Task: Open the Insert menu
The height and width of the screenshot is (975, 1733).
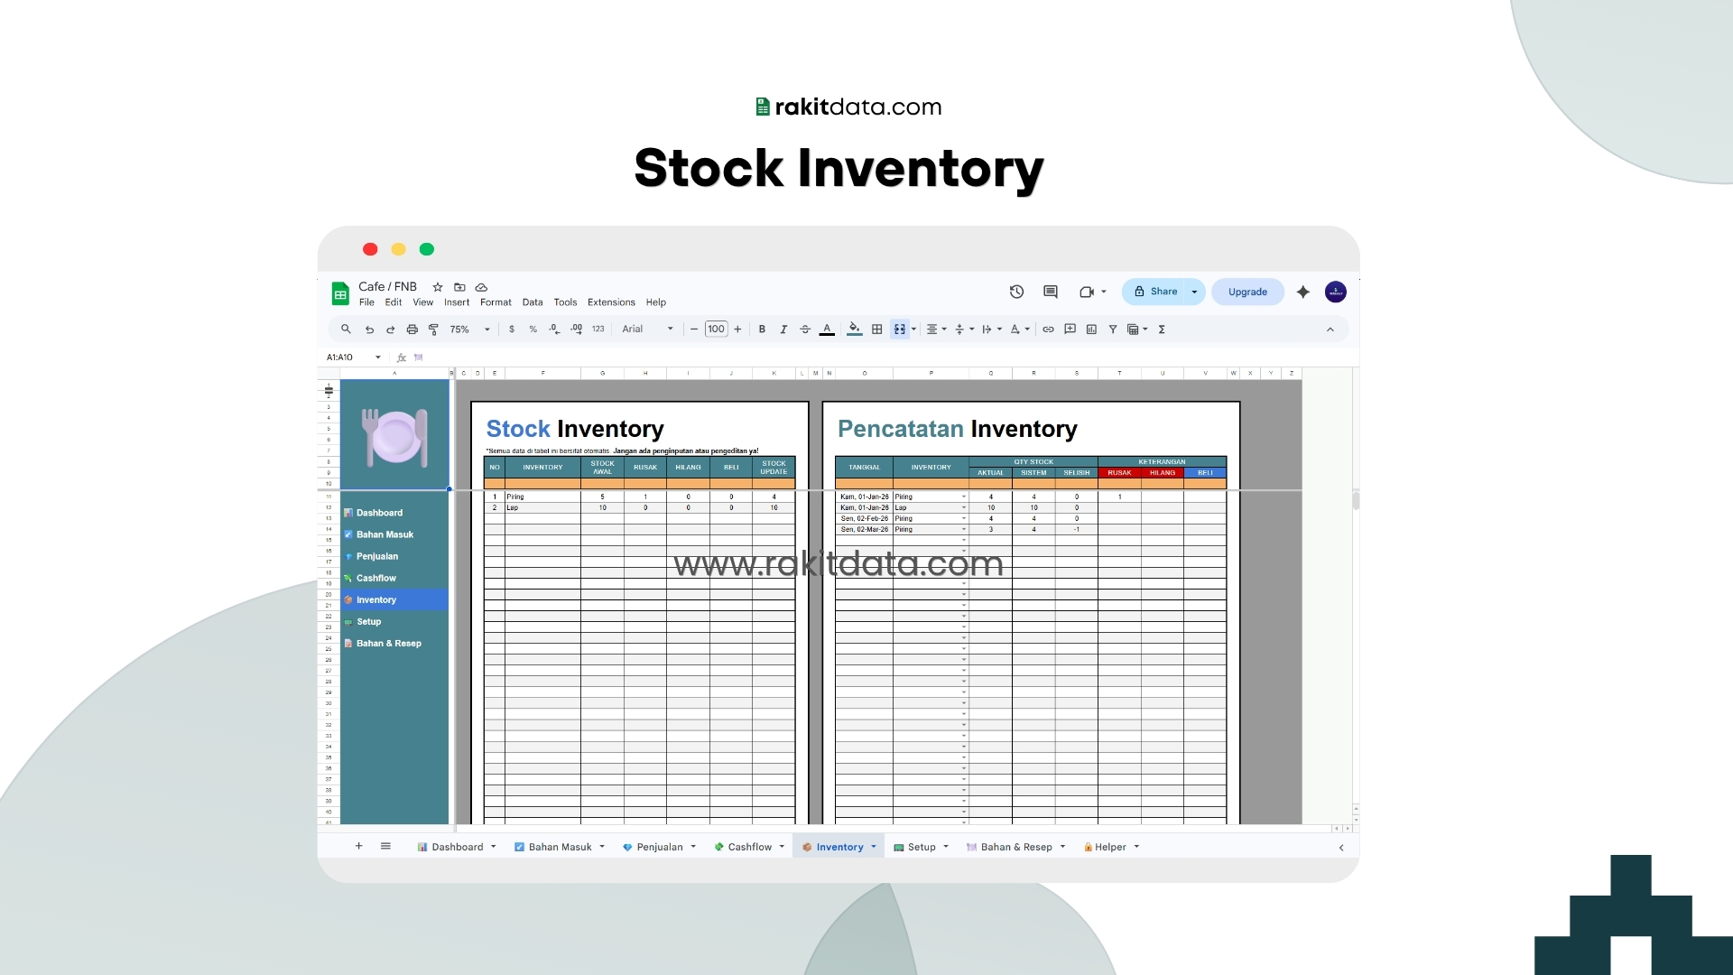Action: [x=457, y=302]
